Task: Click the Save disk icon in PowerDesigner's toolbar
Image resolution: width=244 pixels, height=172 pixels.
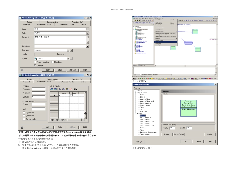Action: pos(137,20)
